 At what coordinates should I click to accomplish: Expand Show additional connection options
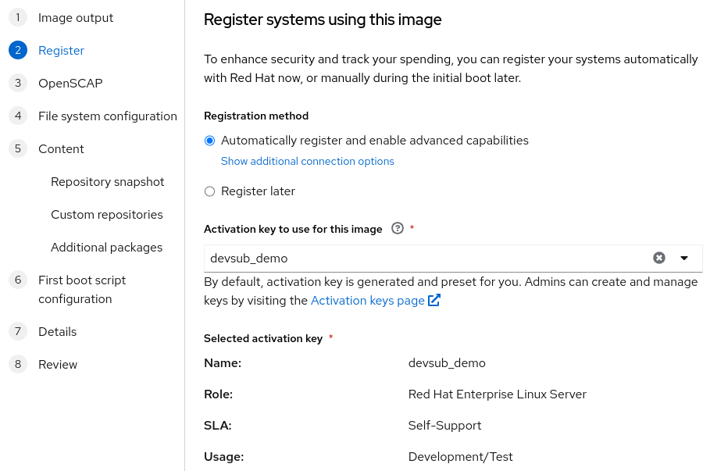tap(307, 162)
